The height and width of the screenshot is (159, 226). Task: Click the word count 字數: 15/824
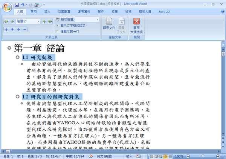(x=75, y=156)
